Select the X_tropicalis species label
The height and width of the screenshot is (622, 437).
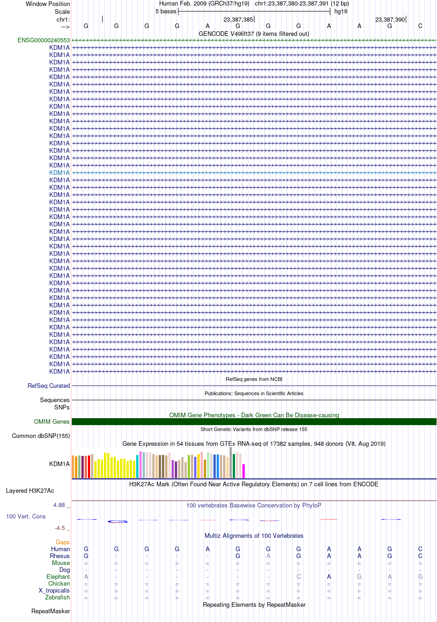coord(54,591)
